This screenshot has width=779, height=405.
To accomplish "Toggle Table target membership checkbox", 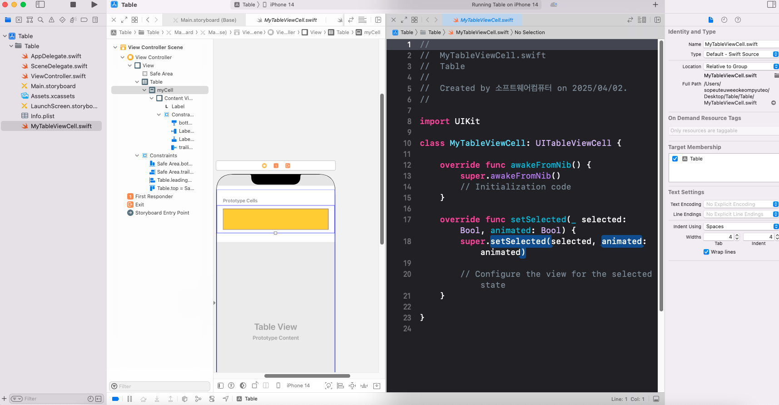I will click(x=675, y=159).
